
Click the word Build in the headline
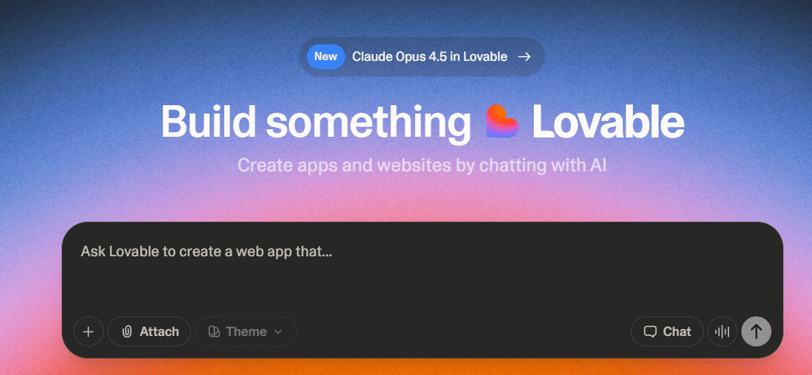click(209, 122)
